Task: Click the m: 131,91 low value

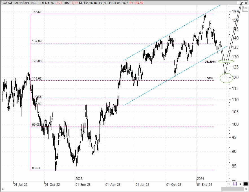Action: click(101, 3)
